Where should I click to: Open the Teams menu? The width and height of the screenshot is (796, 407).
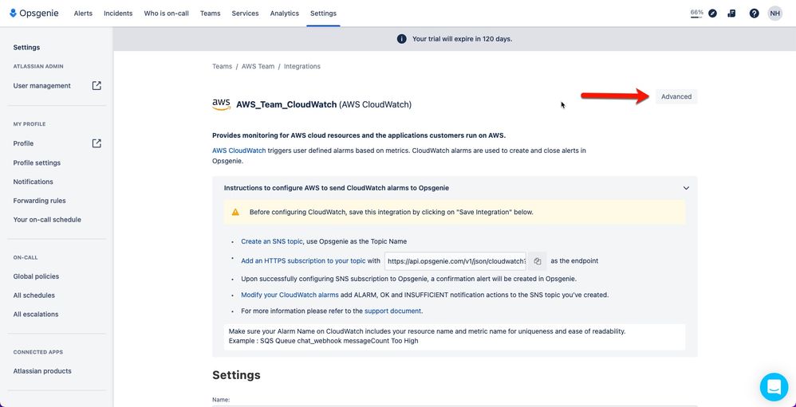click(x=211, y=14)
